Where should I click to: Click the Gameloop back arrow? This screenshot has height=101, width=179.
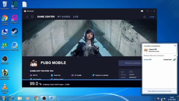(27, 17)
